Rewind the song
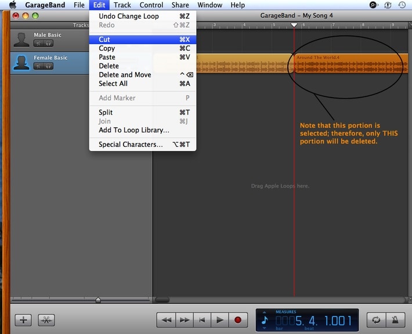The image size is (412, 334). pyautogui.click(x=166, y=320)
